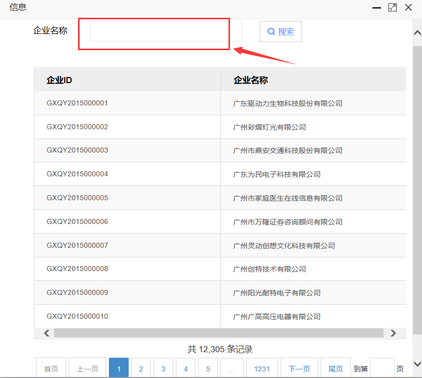
Task: Select row GXQY2015000005
Action: point(220,198)
